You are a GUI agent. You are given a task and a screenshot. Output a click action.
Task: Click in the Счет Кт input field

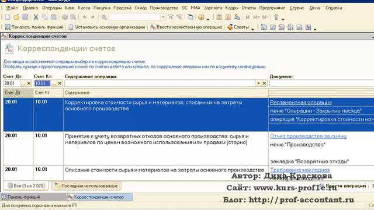point(43,83)
